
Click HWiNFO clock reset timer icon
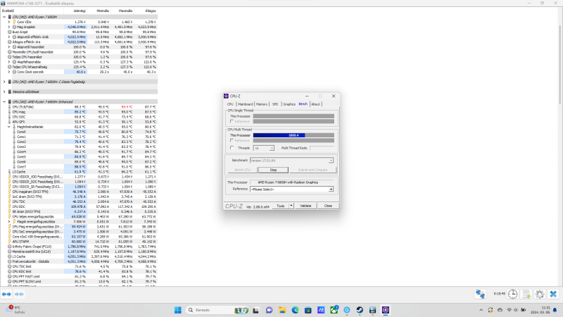pyautogui.click(x=513, y=294)
